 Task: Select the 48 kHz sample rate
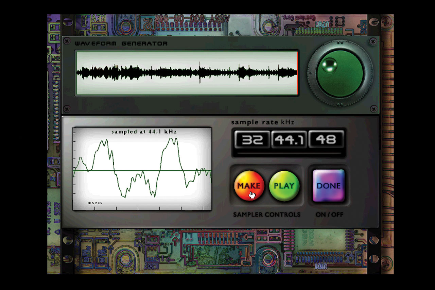click(326, 140)
